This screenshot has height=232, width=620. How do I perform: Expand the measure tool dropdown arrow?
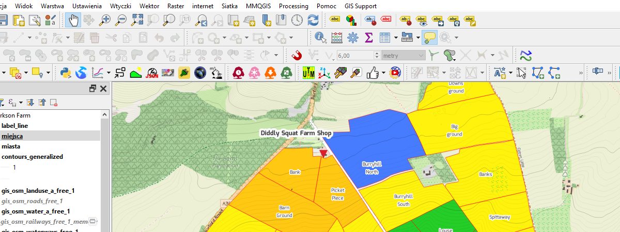pos(417,37)
